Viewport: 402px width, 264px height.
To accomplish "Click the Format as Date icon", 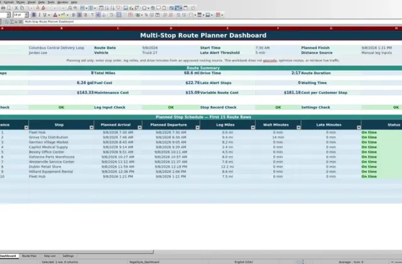I will click(x=158, y=15).
